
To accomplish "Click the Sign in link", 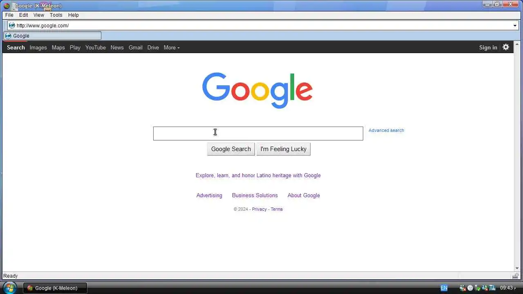I will click(488, 47).
